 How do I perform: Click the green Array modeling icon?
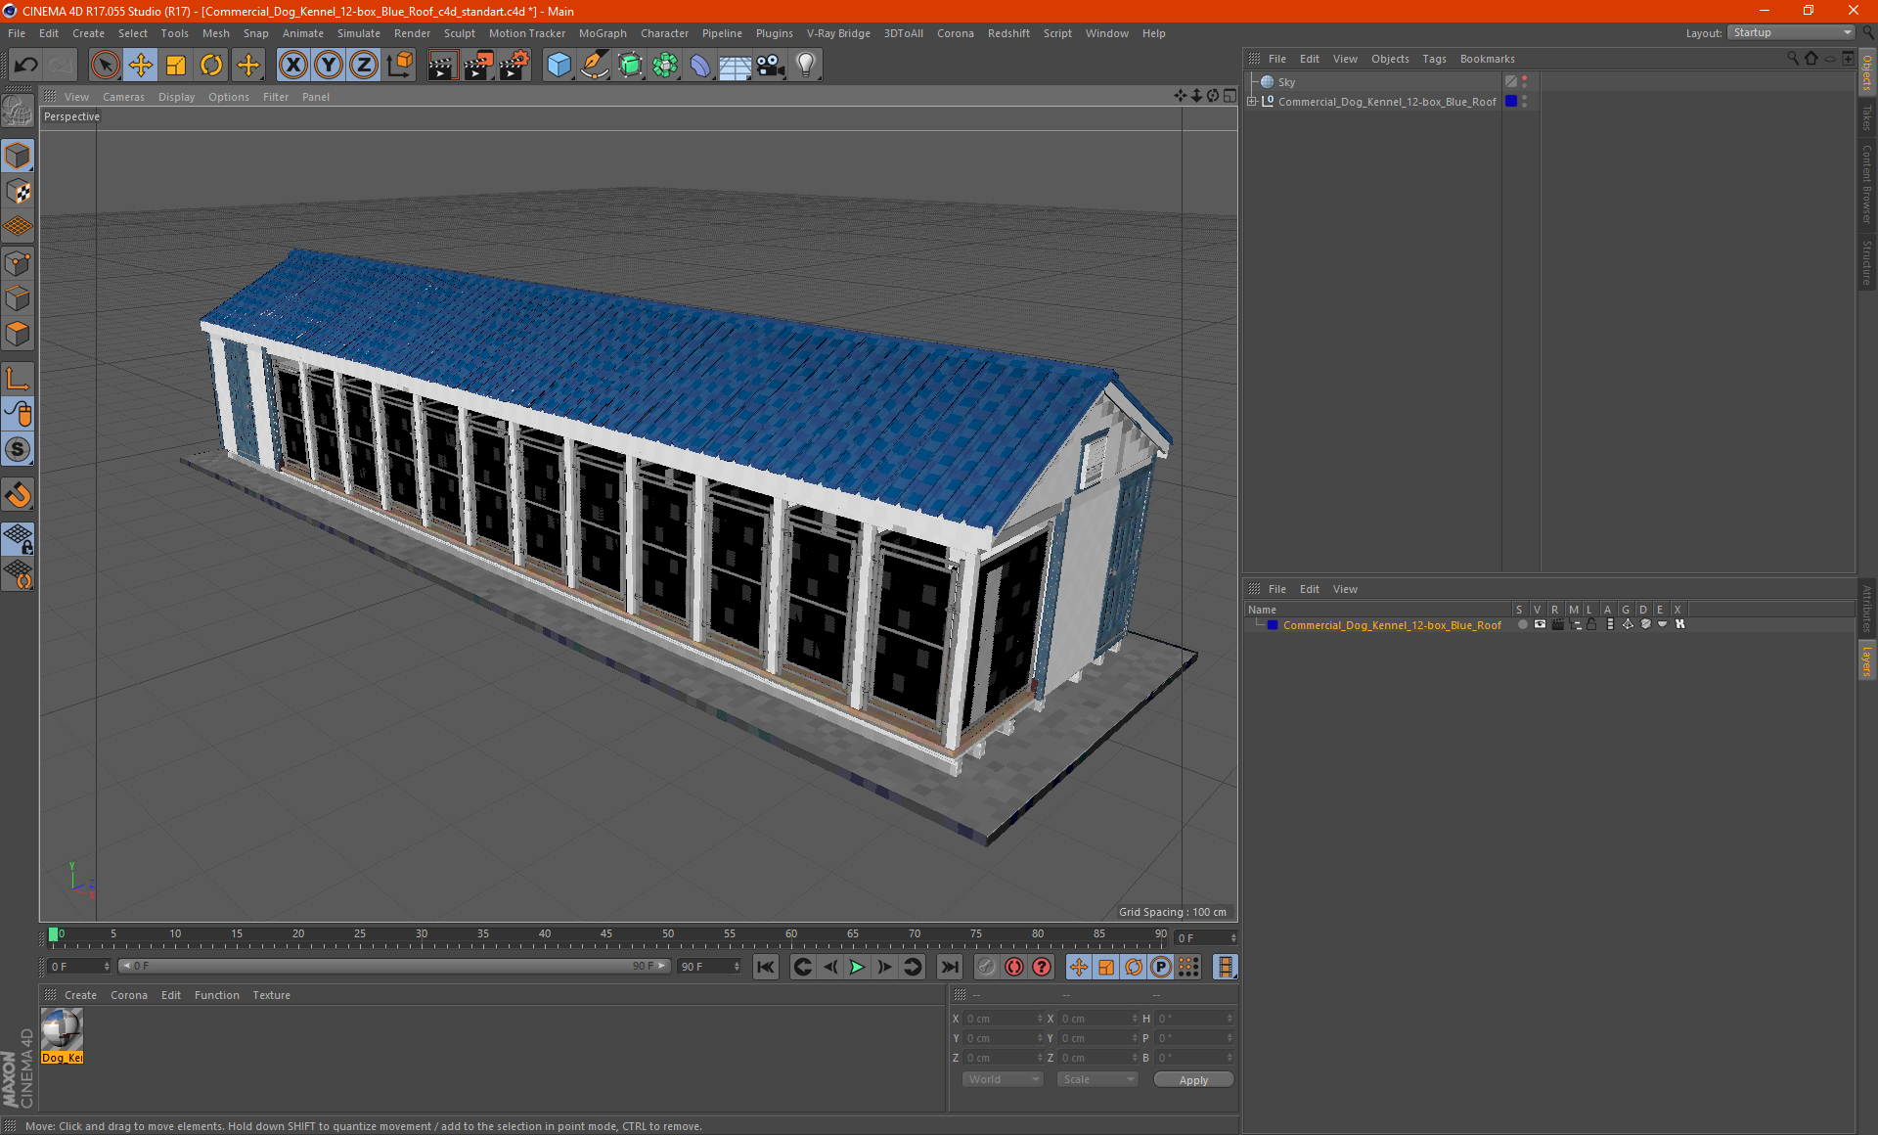665,66
